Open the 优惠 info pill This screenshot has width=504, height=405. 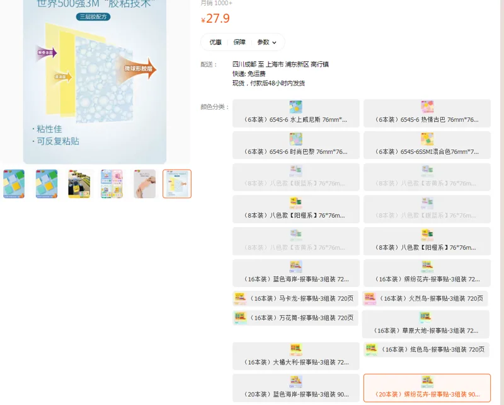pyautogui.click(x=215, y=42)
